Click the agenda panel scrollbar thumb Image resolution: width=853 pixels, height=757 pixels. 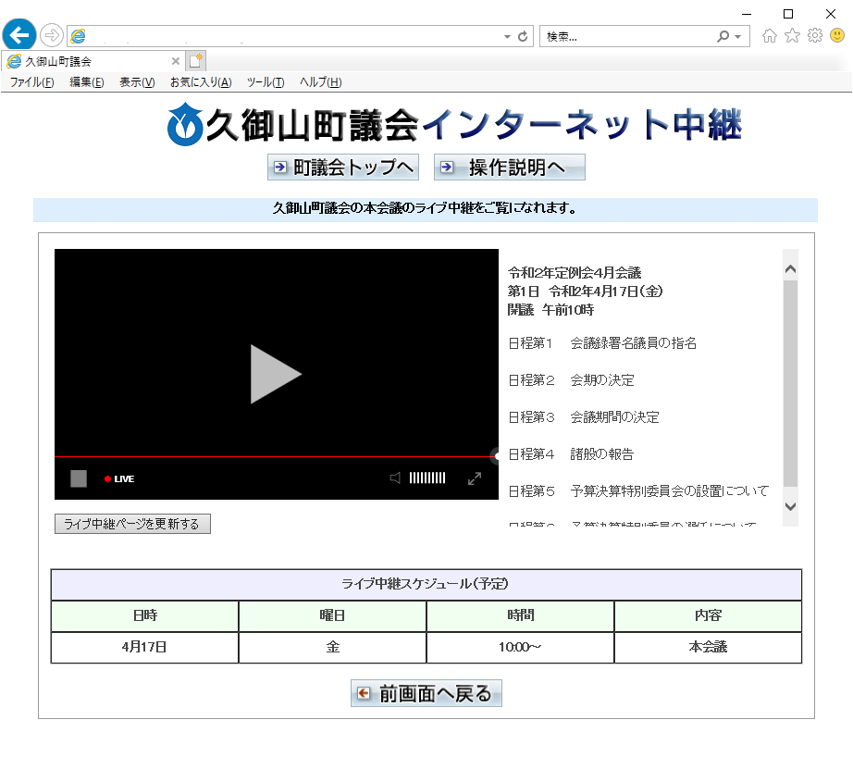790,384
